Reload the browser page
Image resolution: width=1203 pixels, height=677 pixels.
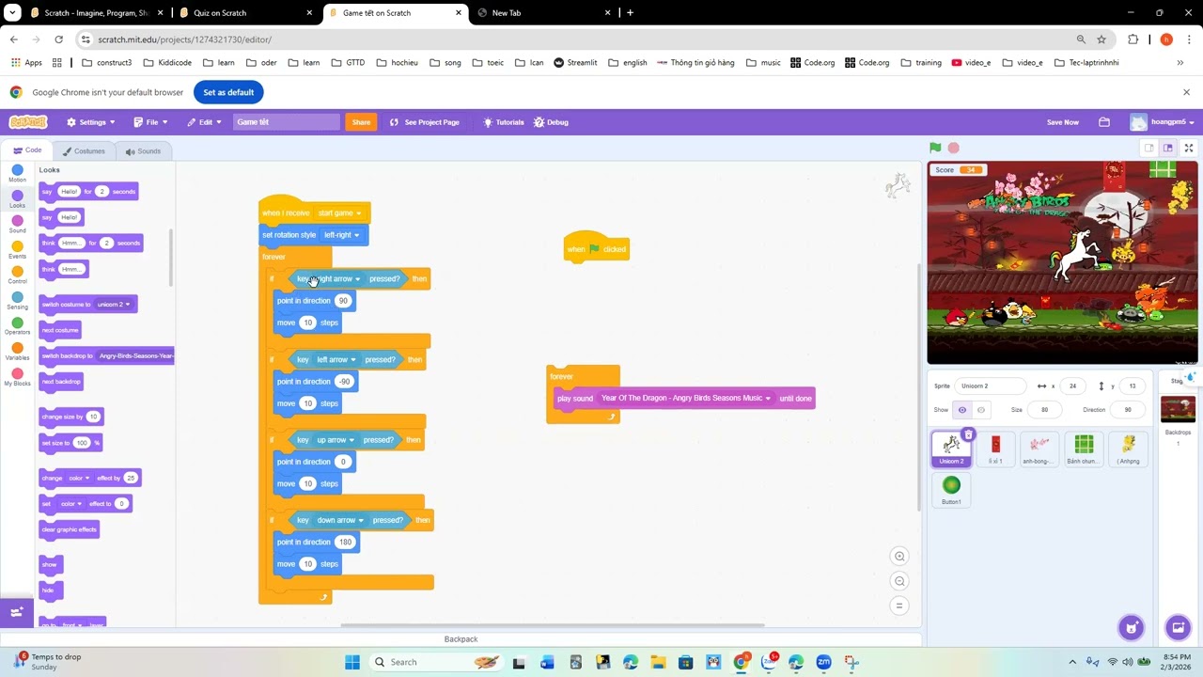point(58,39)
